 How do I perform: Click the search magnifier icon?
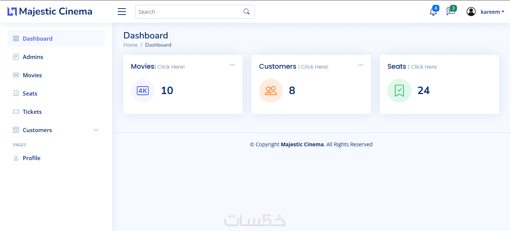(x=247, y=12)
